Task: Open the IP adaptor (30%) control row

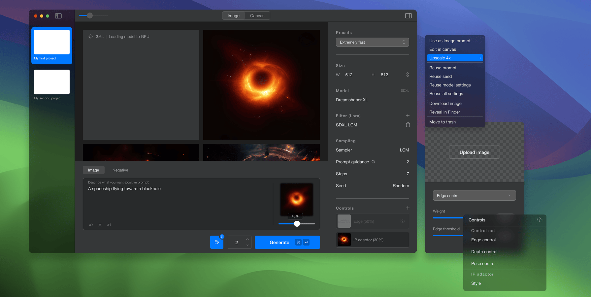Action: coord(373,240)
